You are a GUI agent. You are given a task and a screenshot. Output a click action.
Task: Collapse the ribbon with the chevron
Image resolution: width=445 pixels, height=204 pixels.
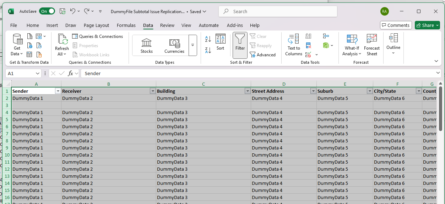click(436, 61)
